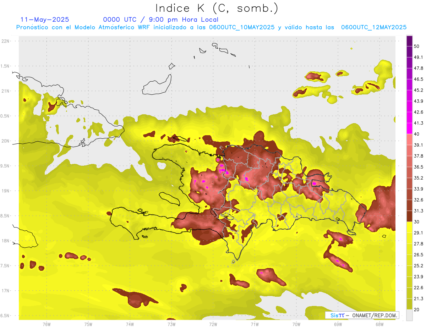Viewport: 426px width, 329px height.
Task: Click the colorbar label "22.6"
Action: [418, 288]
